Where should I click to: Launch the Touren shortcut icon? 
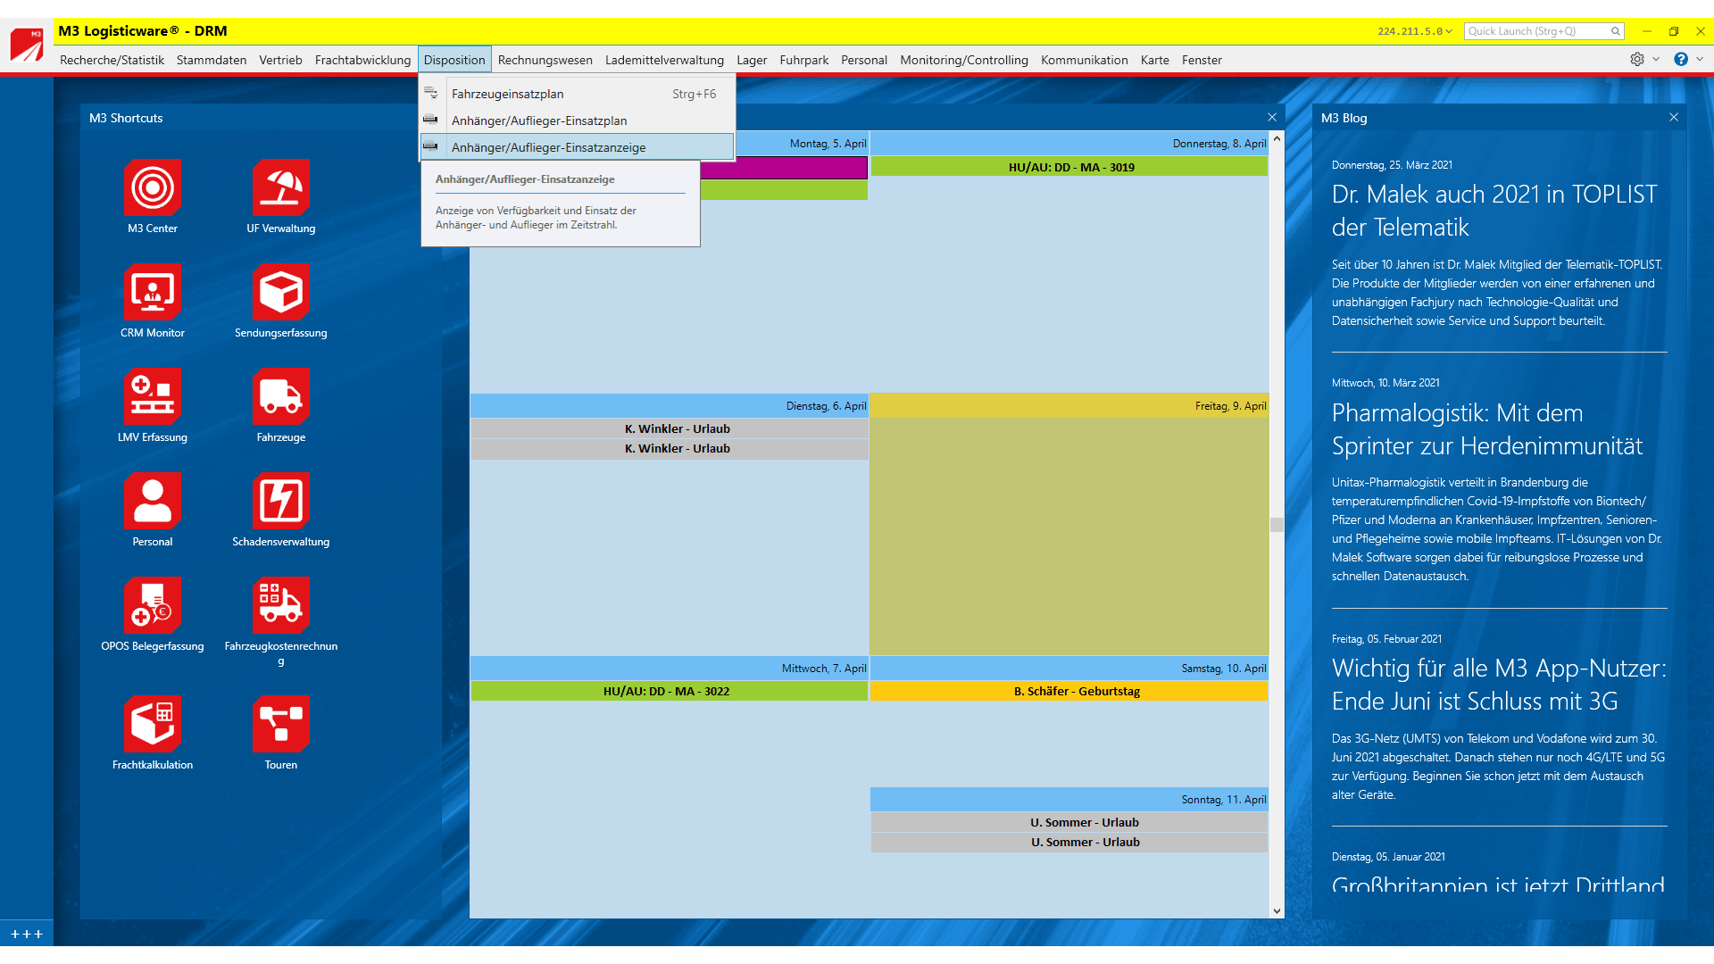[x=281, y=724]
